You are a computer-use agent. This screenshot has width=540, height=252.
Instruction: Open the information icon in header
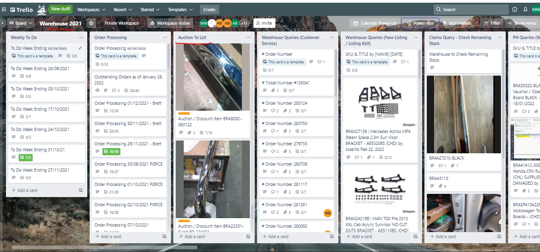point(514,9)
